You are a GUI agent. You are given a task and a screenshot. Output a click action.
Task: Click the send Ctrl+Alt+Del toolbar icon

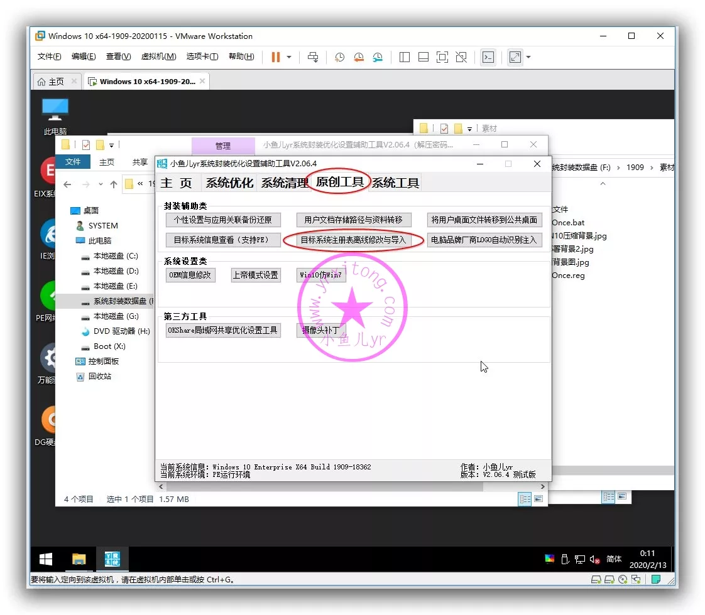313,57
